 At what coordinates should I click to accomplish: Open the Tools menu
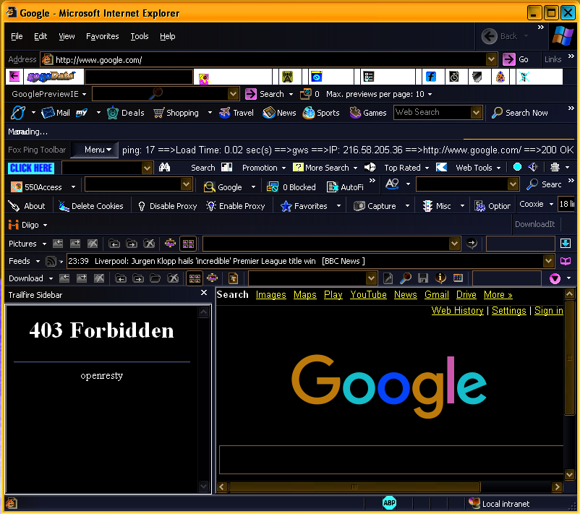(140, 36)
